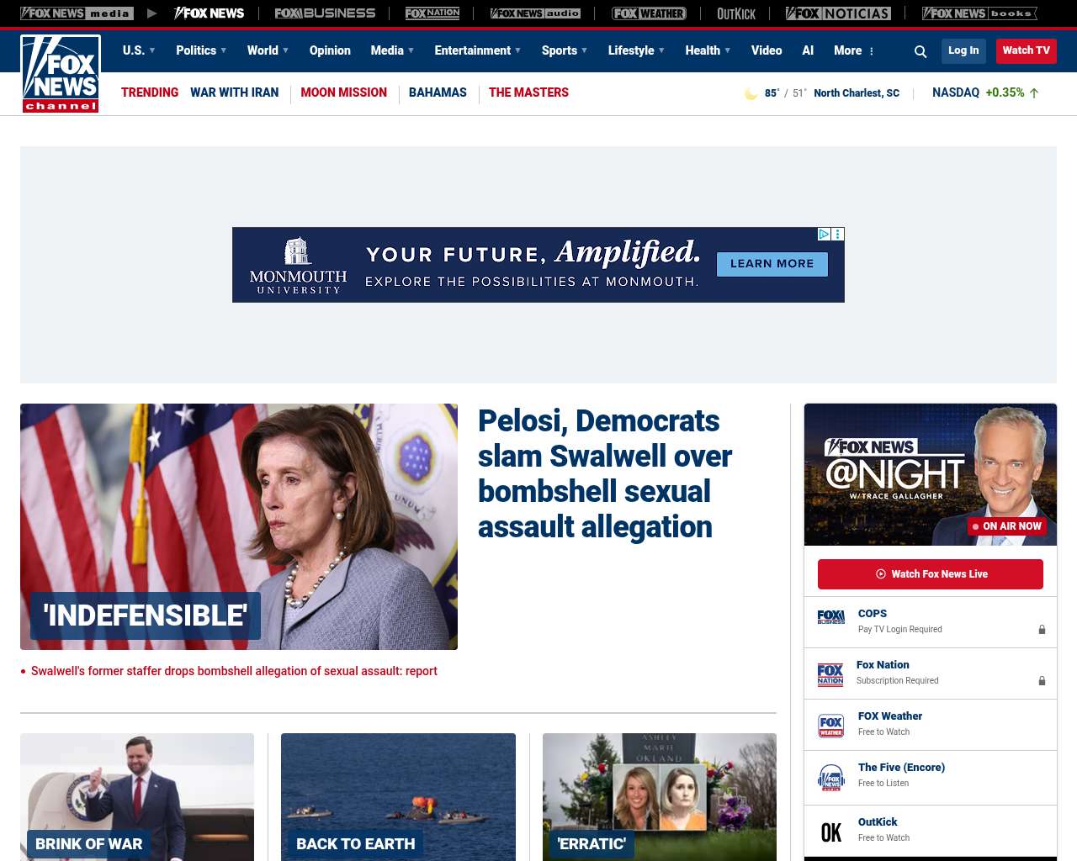The height and width of the screenshot is (861, 1077).
Task: Expand the Entertainment dropdown menu
Action: pyautogui.click(x=477, y=50)
